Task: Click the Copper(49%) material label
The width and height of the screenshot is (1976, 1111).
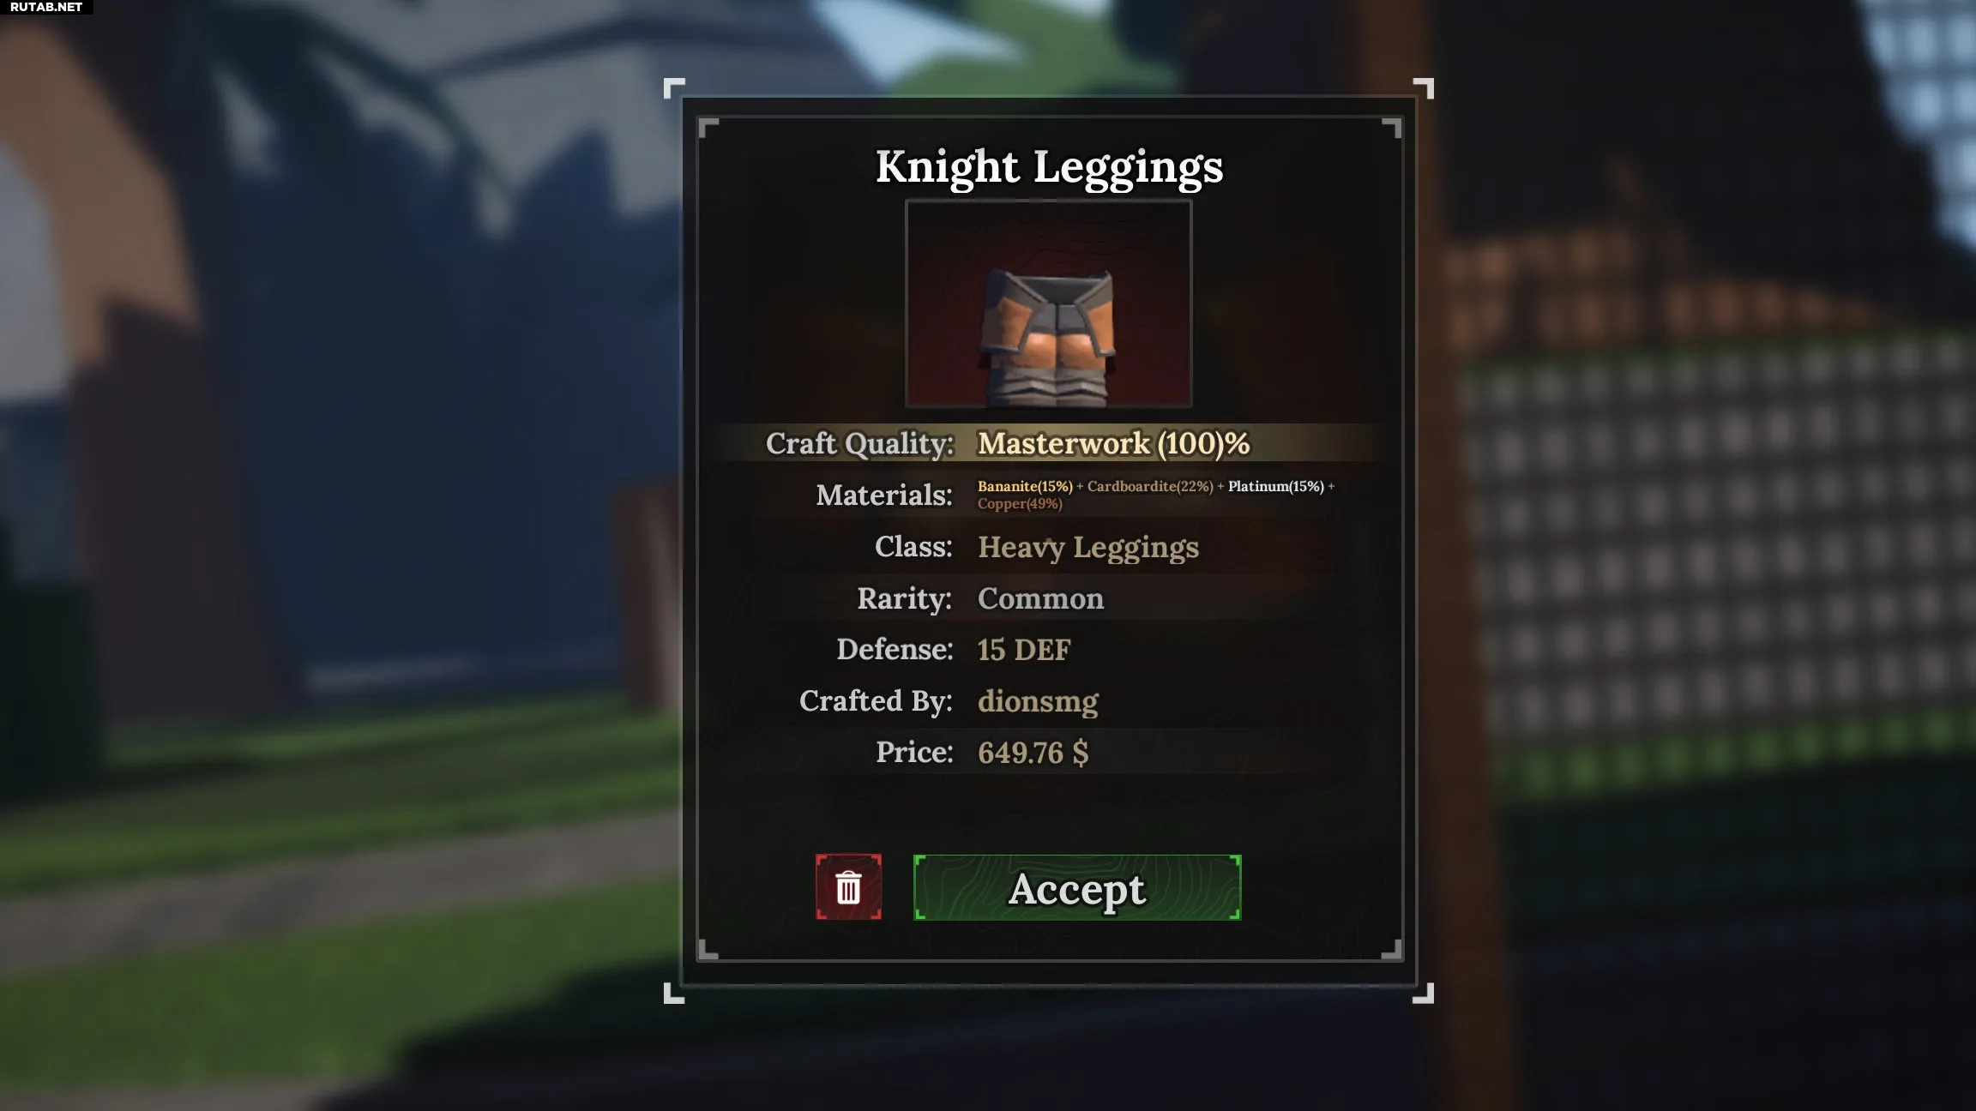Action: (x=1020, y=504)
